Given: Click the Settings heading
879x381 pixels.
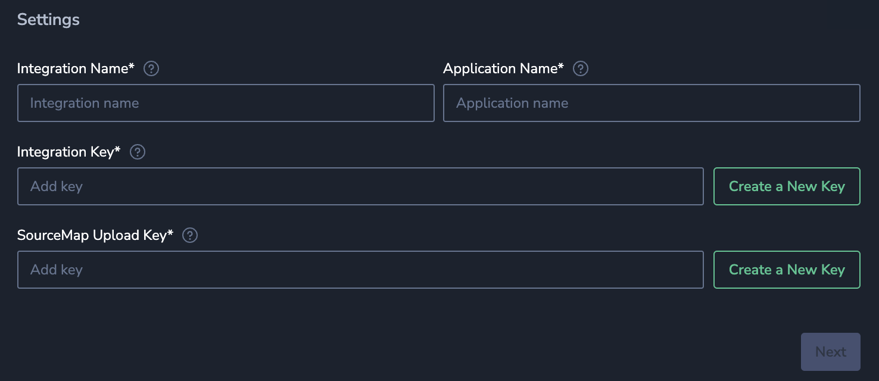Looking at the screenshot, I should click(x=48, y=20).
